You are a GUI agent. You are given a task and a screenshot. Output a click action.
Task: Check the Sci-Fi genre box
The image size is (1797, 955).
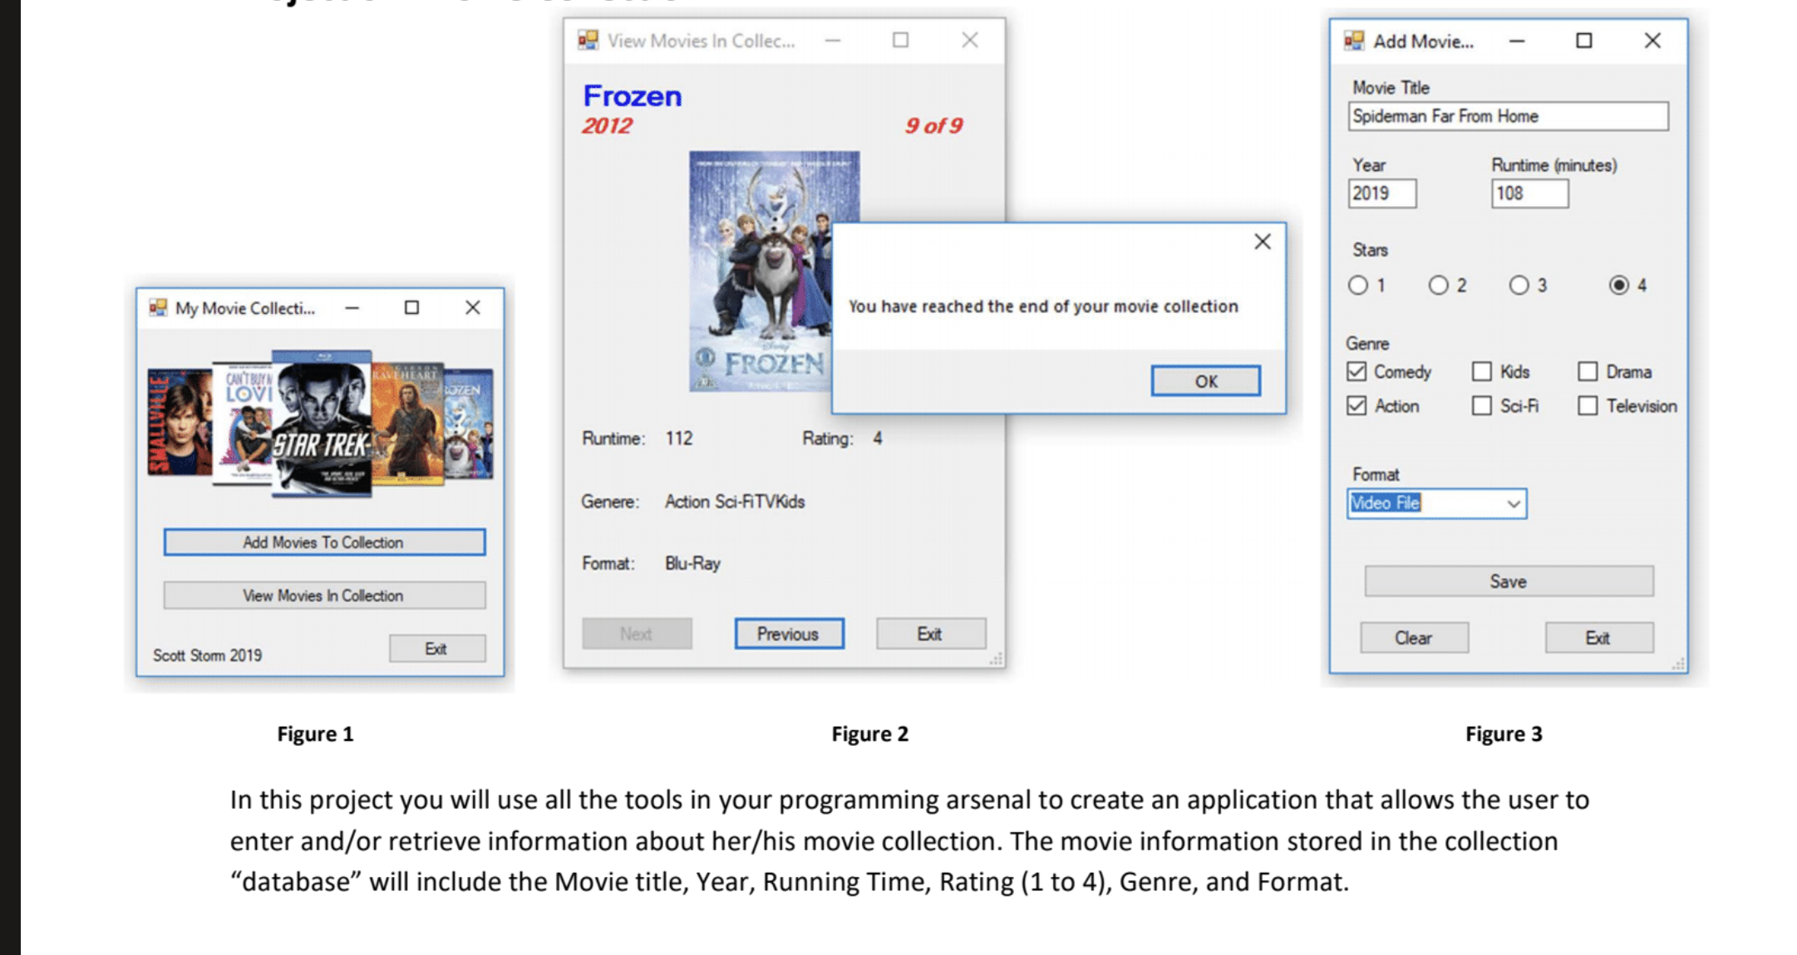click(1481, 406)
